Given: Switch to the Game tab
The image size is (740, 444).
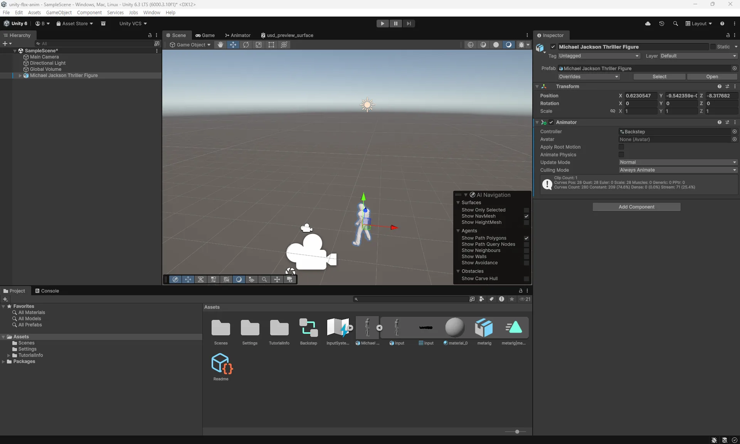Looking at the screenshot, I should coord(205,35).
